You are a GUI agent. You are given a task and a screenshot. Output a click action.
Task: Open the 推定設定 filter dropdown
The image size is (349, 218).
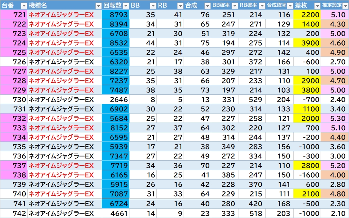(345, 6)
